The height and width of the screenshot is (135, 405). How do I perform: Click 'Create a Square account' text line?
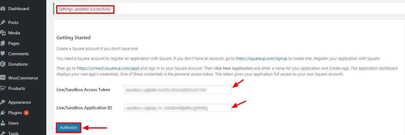(97, 48)
